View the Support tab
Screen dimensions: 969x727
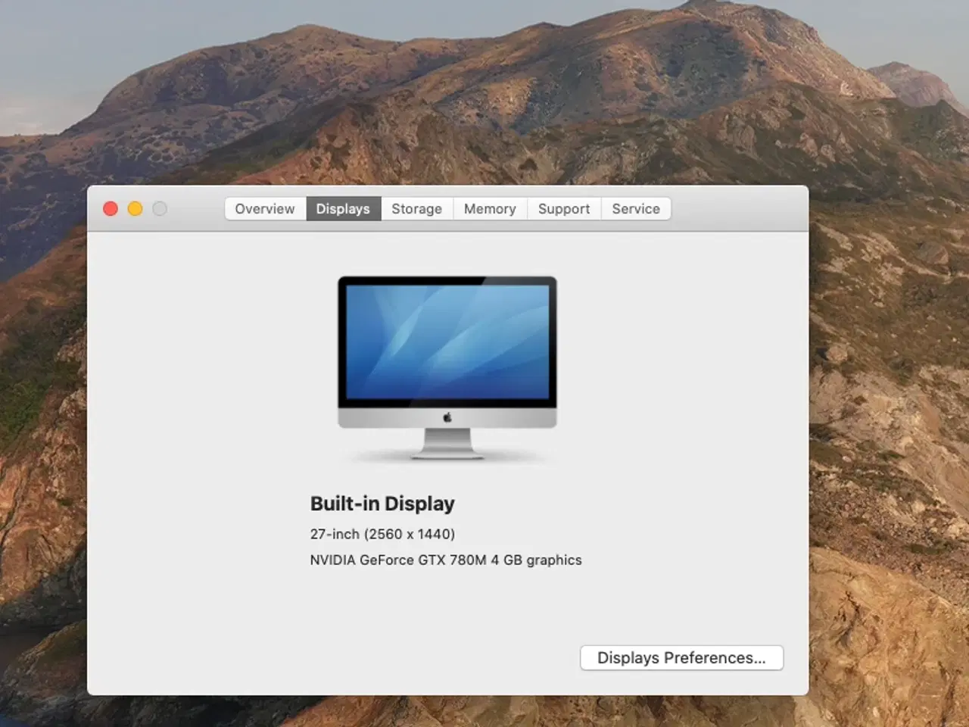tap(563, 208)
